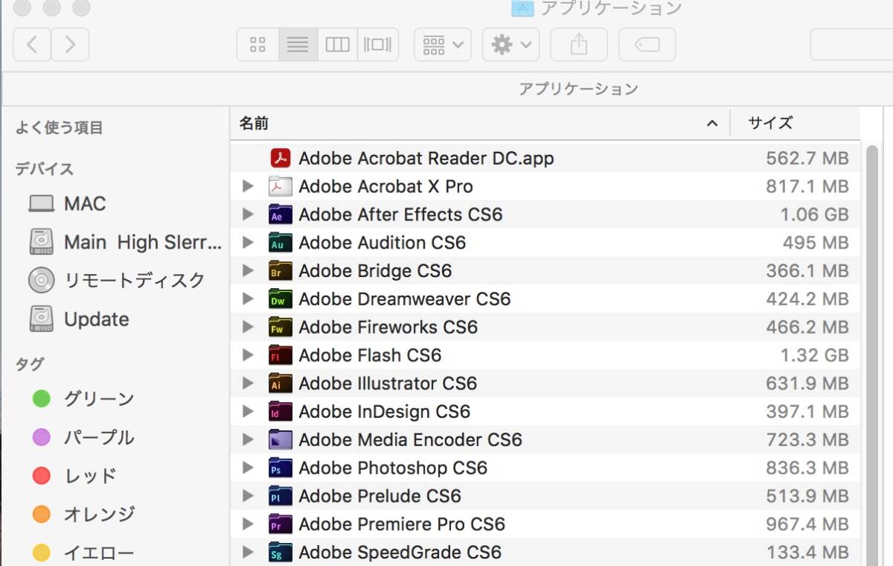Click the Photoshop CS6 folder icon
Viewport: 893px width, 566px height.
(280, 468)
